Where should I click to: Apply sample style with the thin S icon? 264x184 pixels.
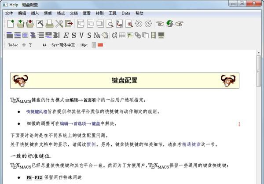(89, 36)
